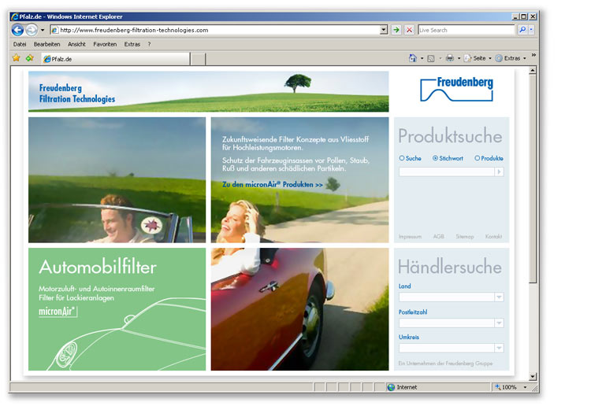Open the Datei menu
591x417 pixels.
(x=20, y=44)
